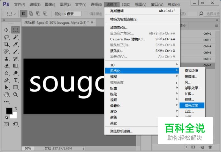Click the Feather input field

(73, 14)
